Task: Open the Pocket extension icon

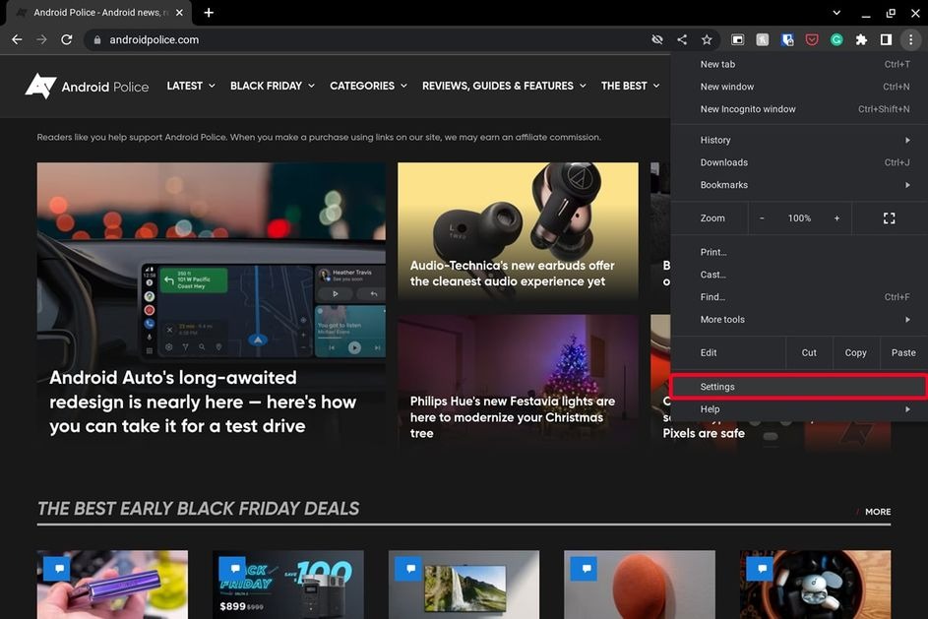Action: 812,39
